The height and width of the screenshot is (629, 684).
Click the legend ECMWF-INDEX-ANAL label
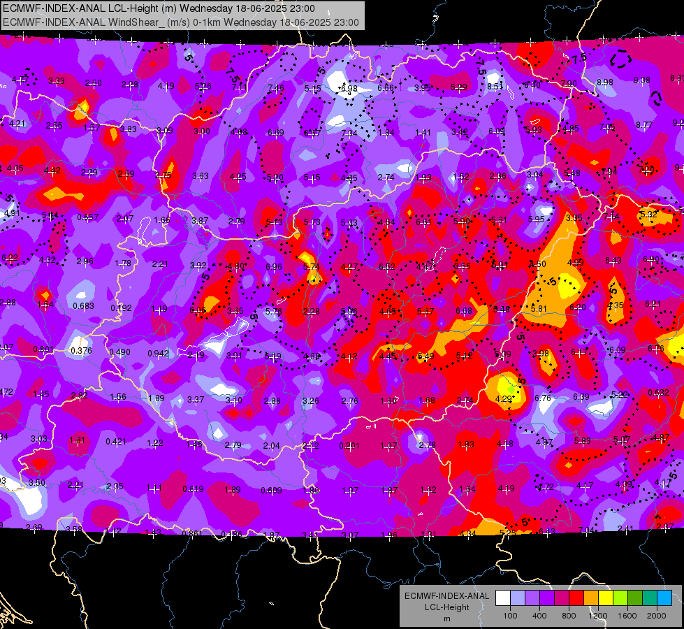tap(447, 596)
